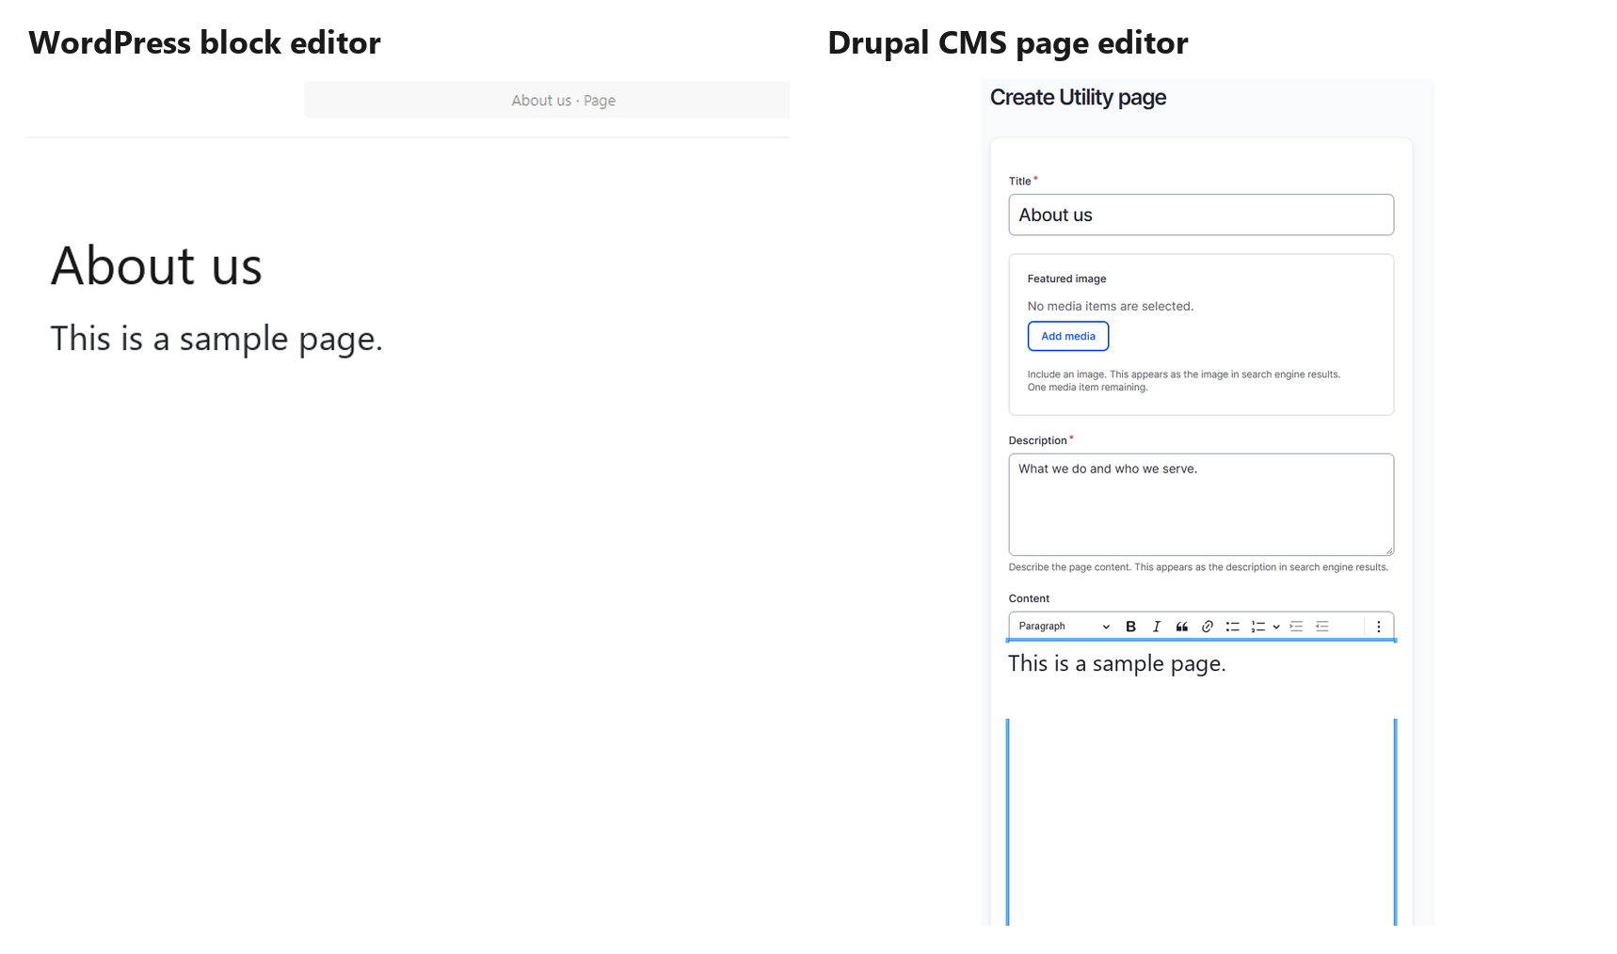
Task: Insert a block quote in Drupal editor
Action: pos(1181,627)
